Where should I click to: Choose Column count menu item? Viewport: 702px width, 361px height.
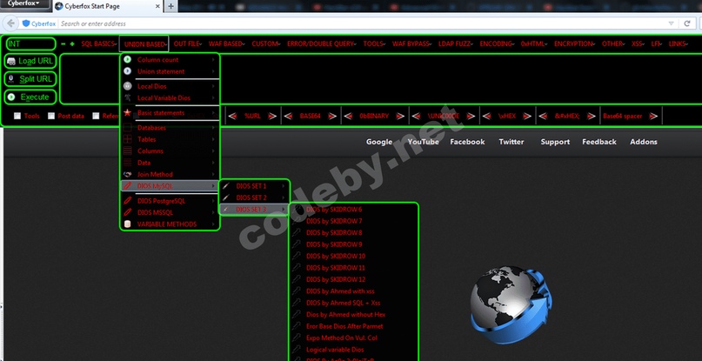coord(158,60)
